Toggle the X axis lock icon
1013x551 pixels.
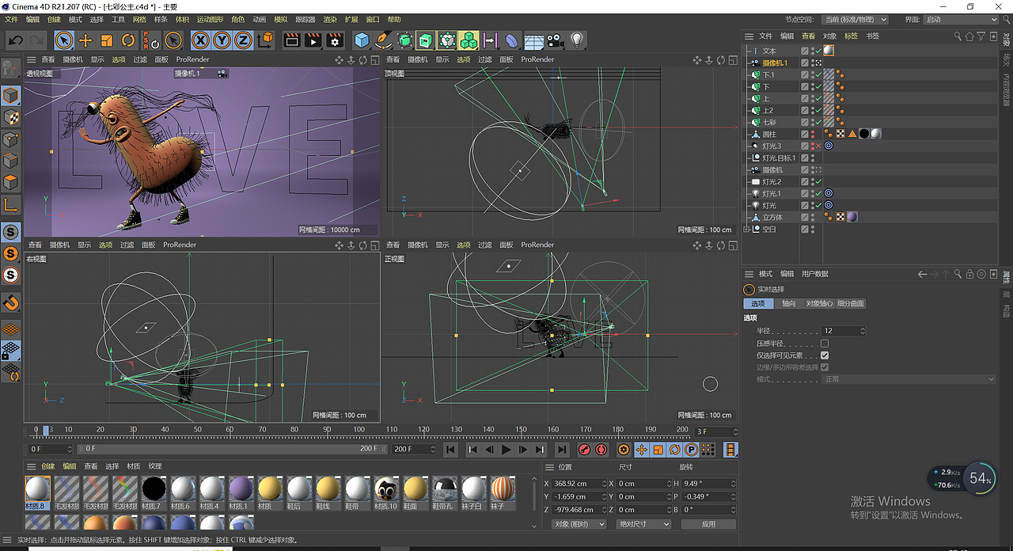(x=201, y=40)
